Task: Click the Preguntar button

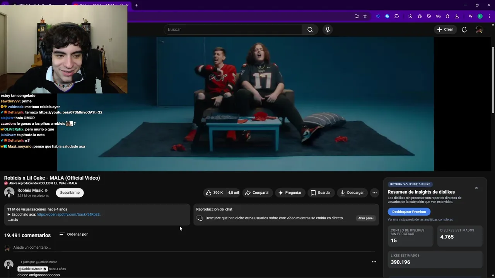Action: (290, 193)
